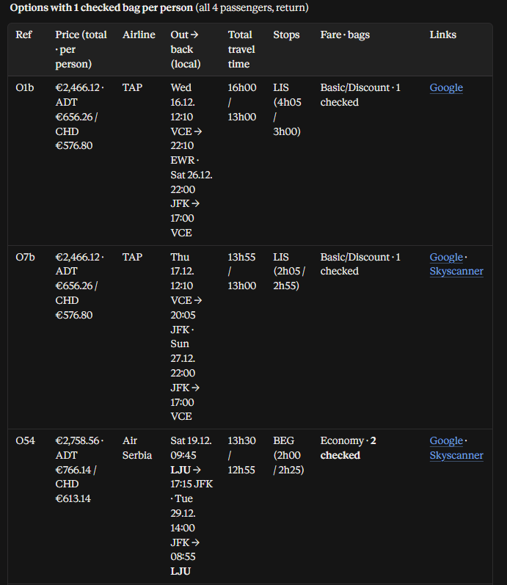Viewport: 507px width, 585px height.
Task: Click Air Serbia airline cell
Action: pyautogui.click(x=137, y=448)
